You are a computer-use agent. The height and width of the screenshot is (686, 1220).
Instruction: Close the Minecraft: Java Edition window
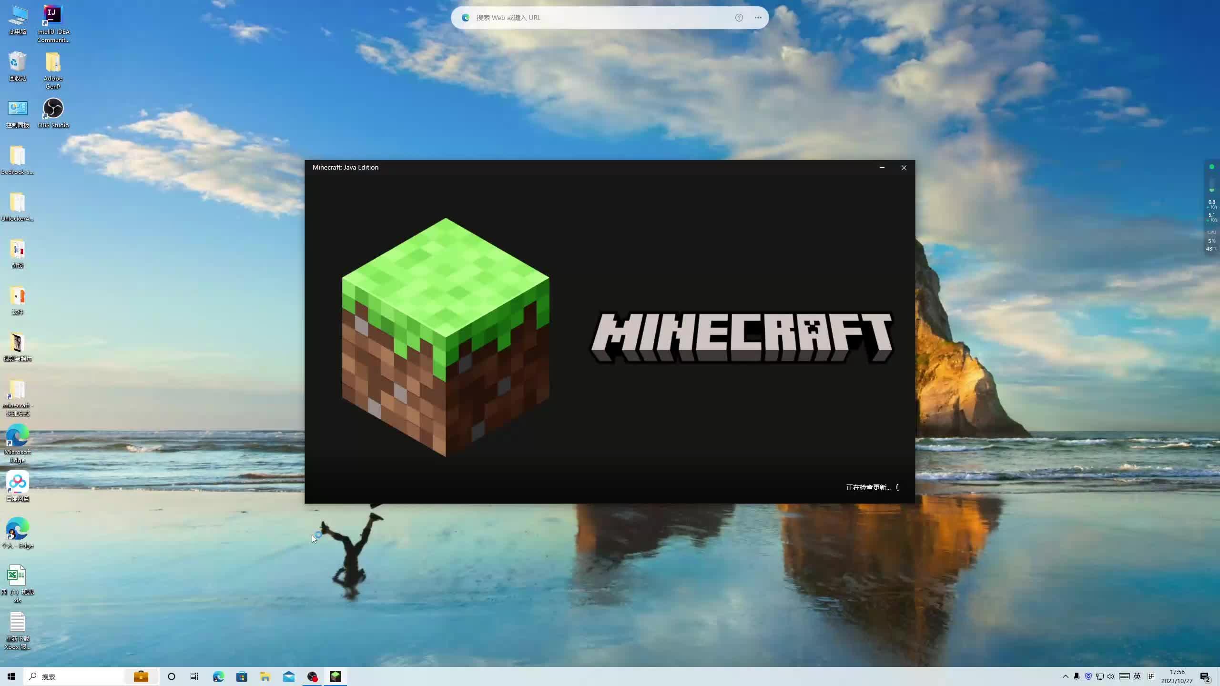click(904, 167)
